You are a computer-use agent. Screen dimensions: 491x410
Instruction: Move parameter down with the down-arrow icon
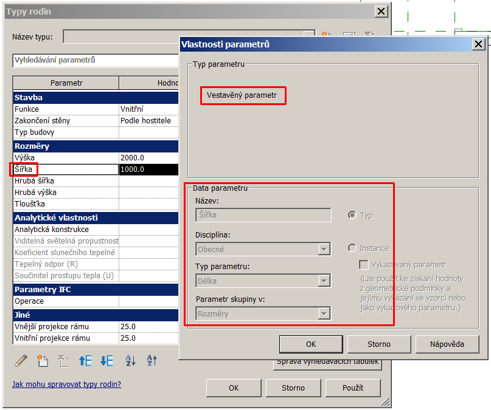106,361
